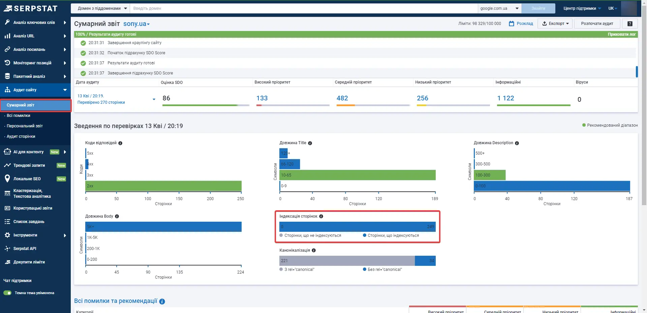Click the info icon beside Довжина Body
Viewport: 647px width, 313px height.
coord(117,216)
